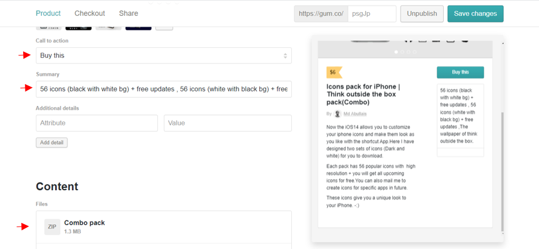The width and height of the screenshot is (539, 249).
Task: Edit the psgJp URL slug field
Action: [371, 13]
